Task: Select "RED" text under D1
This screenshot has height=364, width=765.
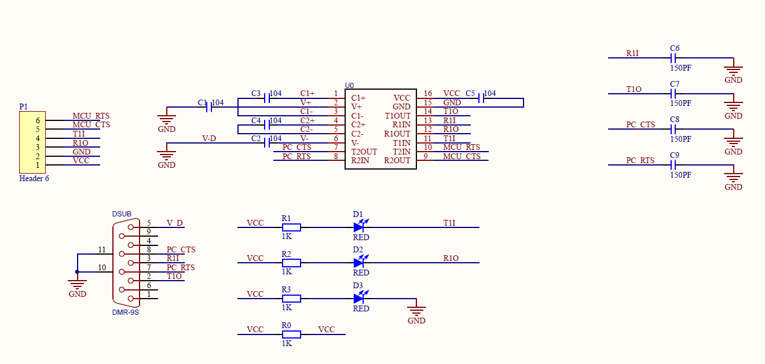Action: coord(361,237)
